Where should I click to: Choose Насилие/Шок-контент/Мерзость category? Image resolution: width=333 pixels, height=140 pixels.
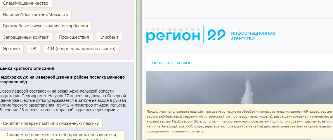pyautogui.click(x=35, y=15)
